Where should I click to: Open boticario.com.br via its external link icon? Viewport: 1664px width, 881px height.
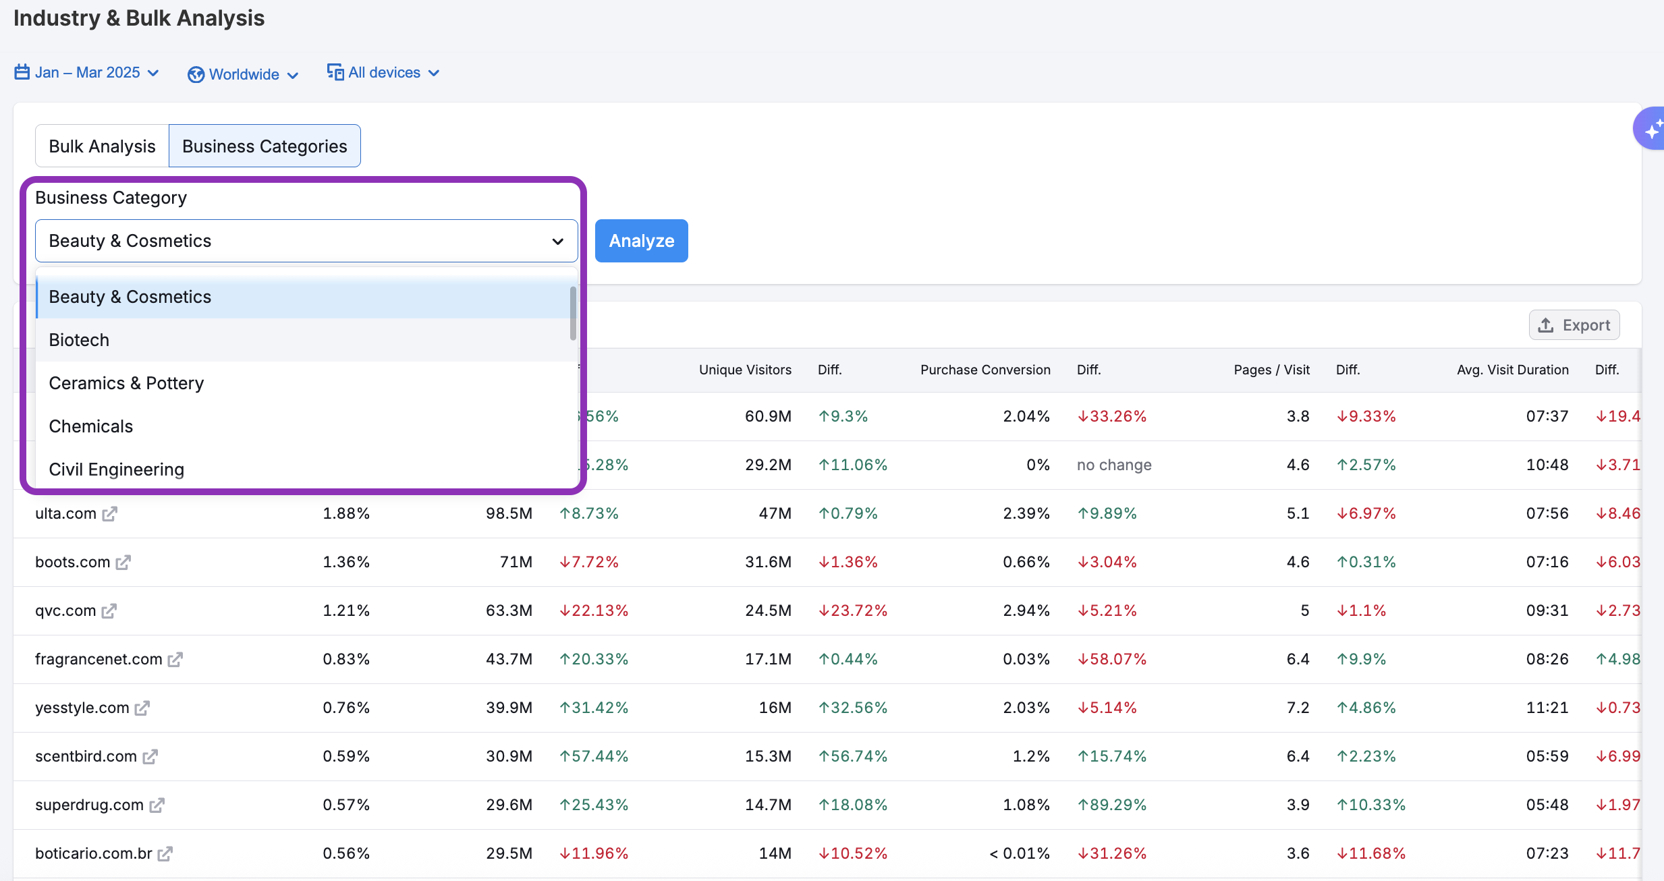(167, 853)
